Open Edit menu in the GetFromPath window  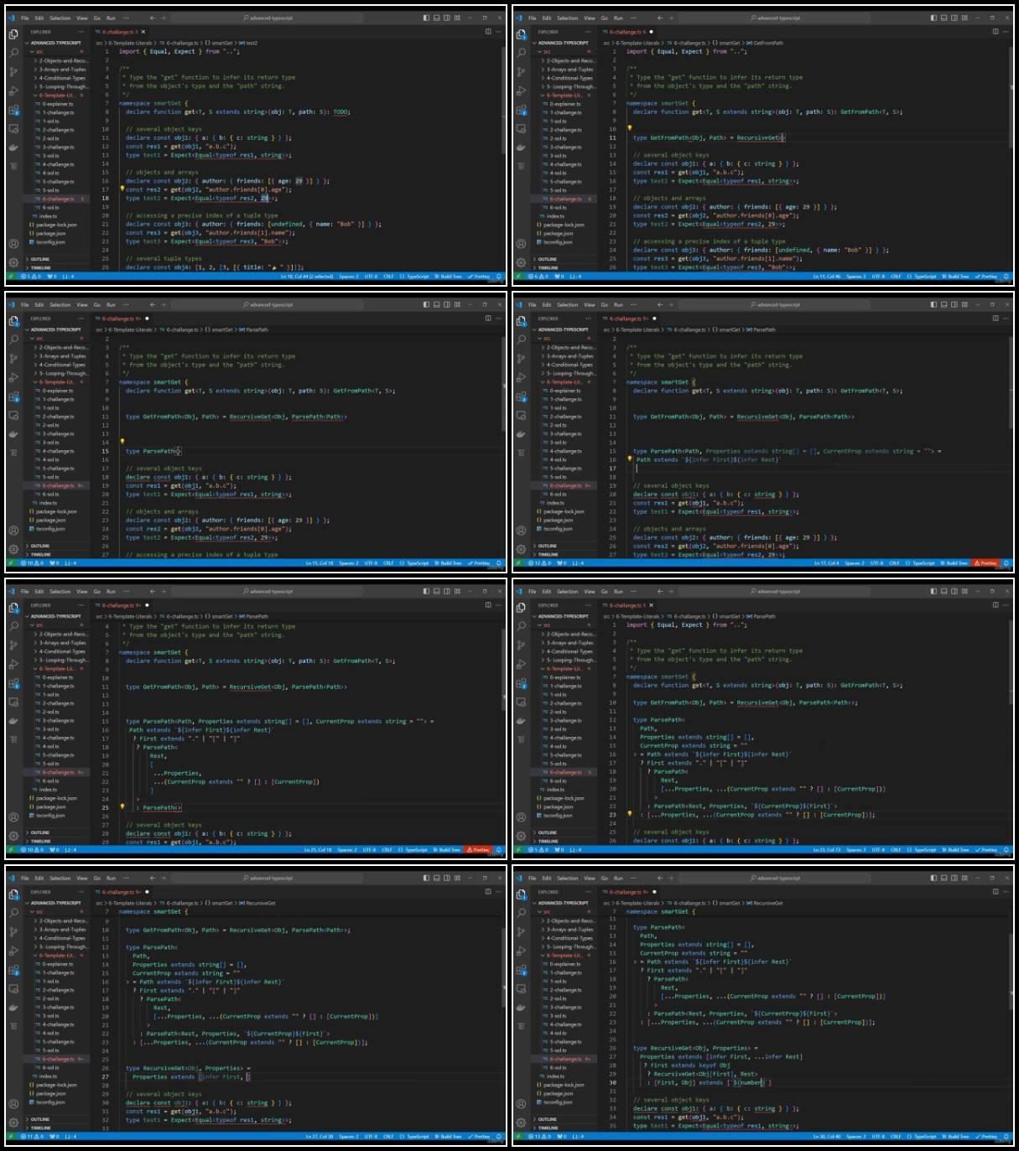point(547,18)
